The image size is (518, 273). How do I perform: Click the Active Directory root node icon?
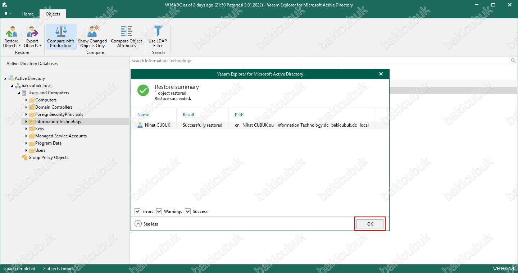tap(11, 78)
